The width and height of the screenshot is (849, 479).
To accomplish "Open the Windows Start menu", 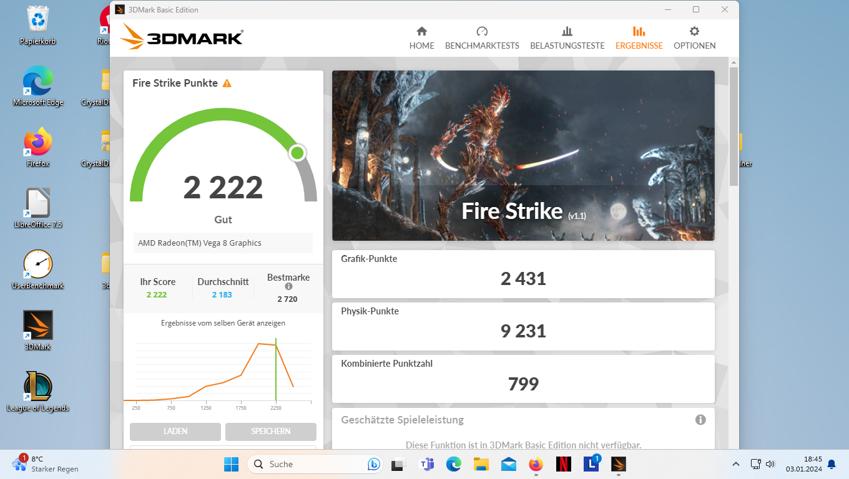I will 231,464.
